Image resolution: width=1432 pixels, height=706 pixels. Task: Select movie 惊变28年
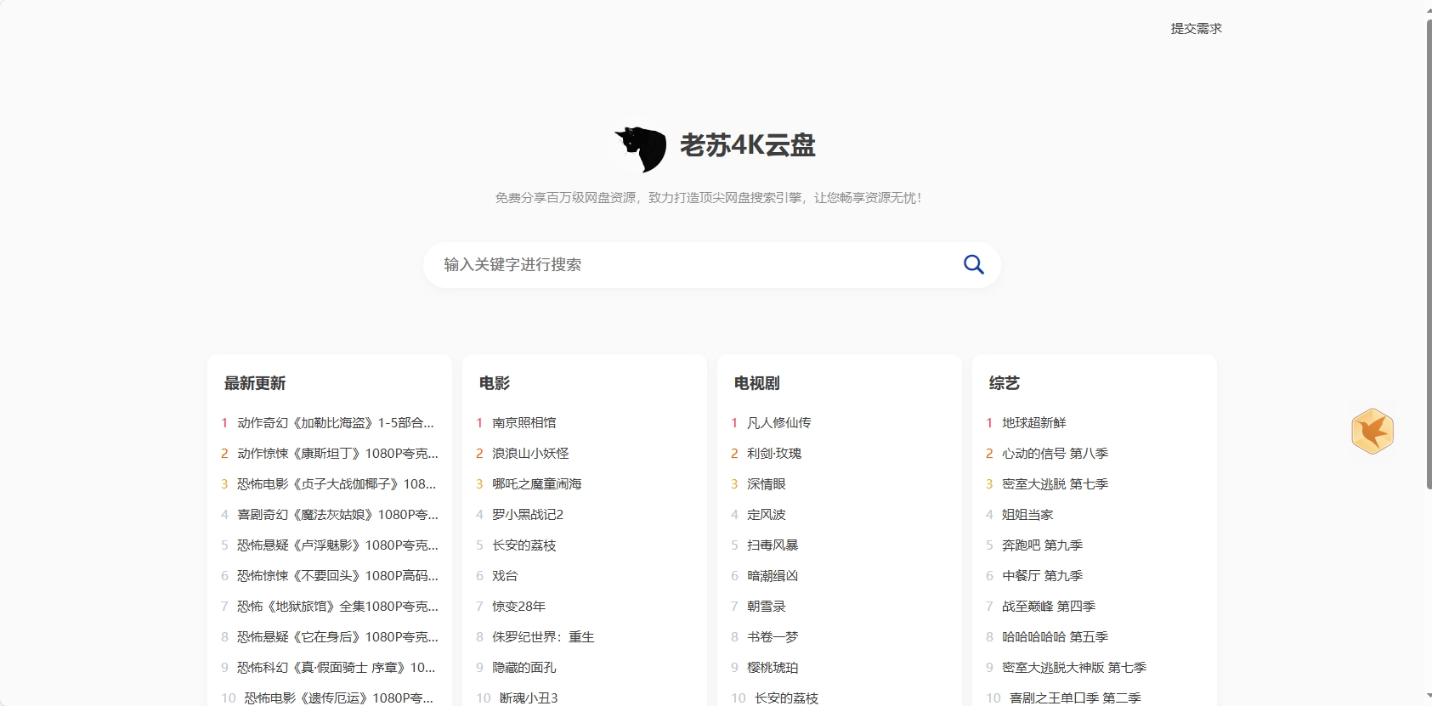(519, 606)
